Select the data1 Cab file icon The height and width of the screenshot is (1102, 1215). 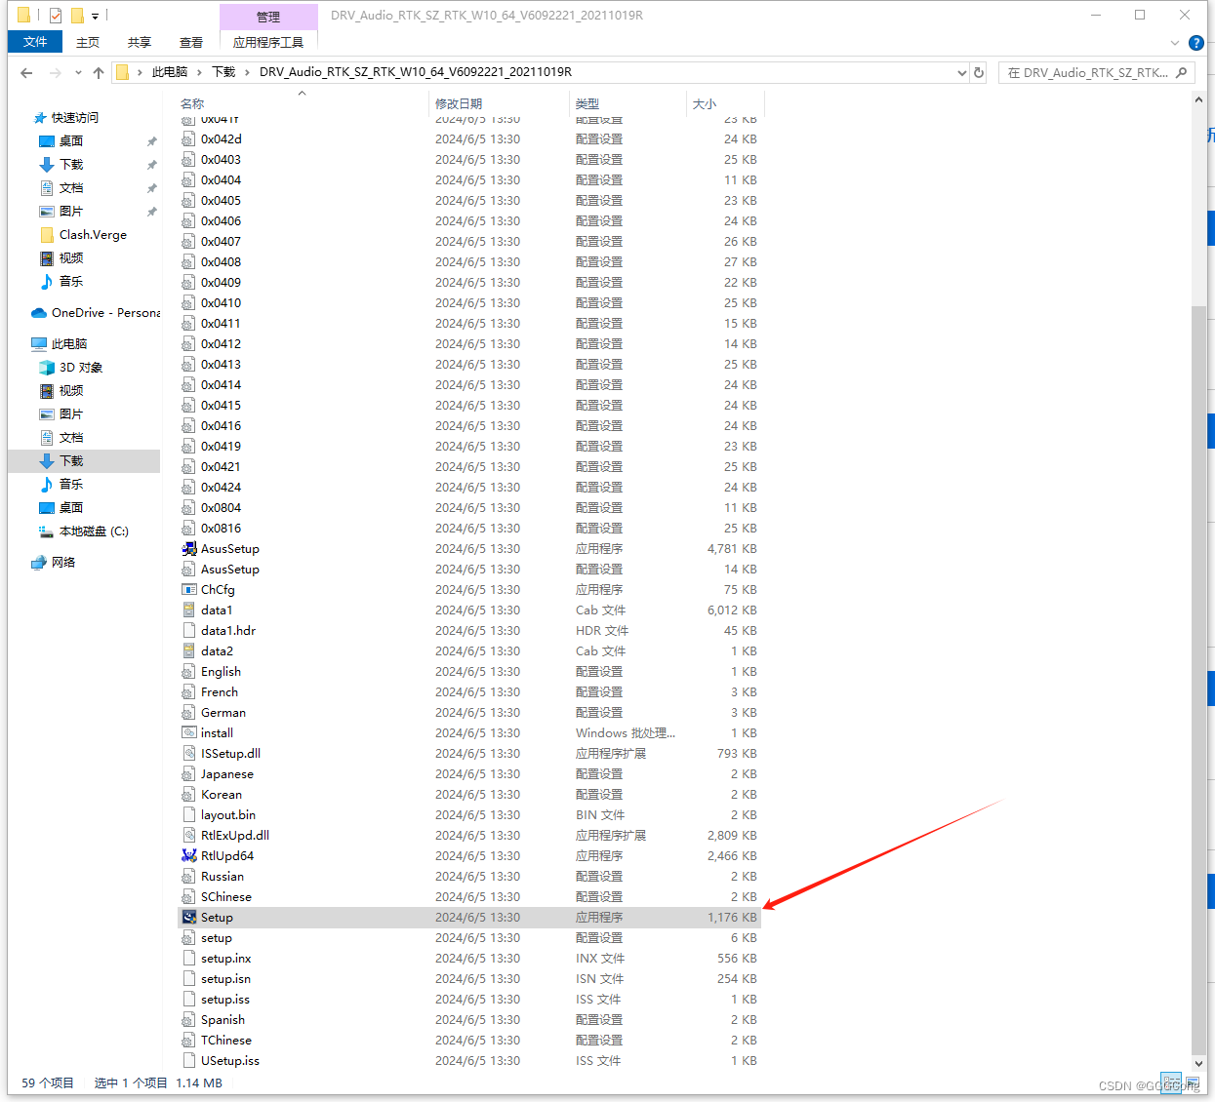coord(189,610)
